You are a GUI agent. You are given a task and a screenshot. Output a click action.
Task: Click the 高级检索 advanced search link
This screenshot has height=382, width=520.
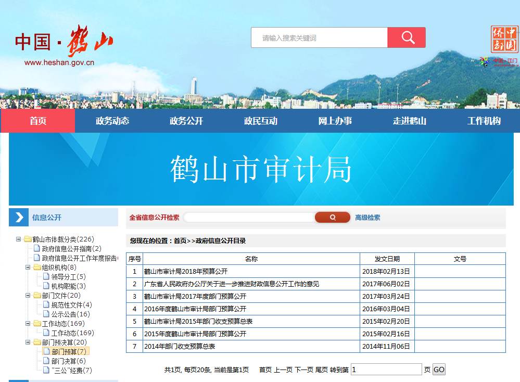coord(367,218)
